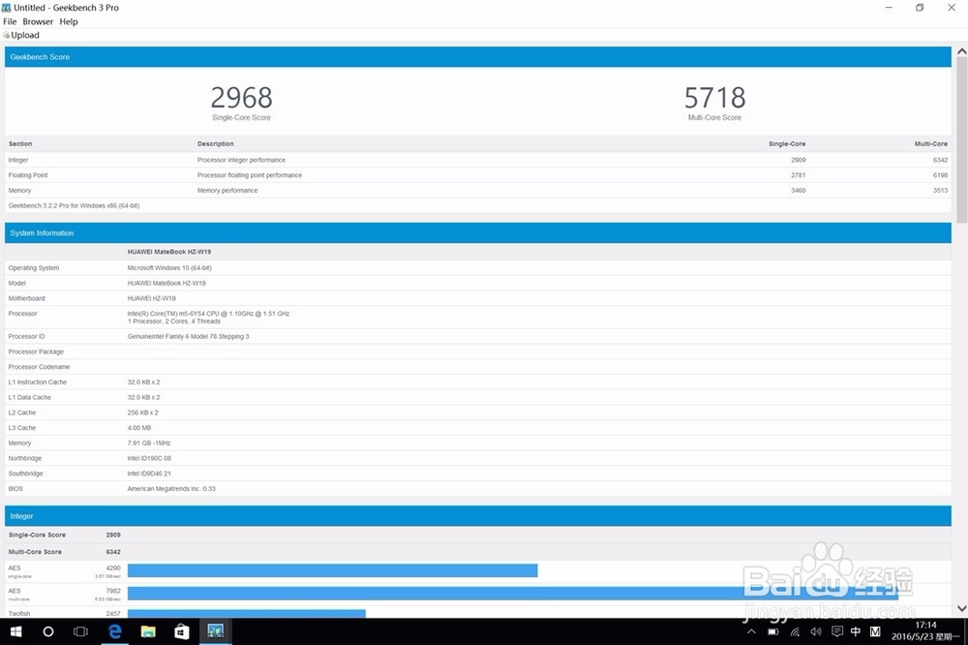
Task: Open the Wi-Fi network tray icon
Action: 795,631
